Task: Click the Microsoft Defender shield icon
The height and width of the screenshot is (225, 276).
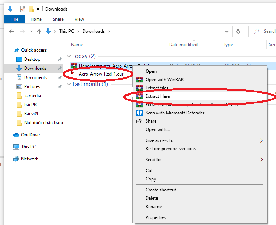Action: coord(140,113)
